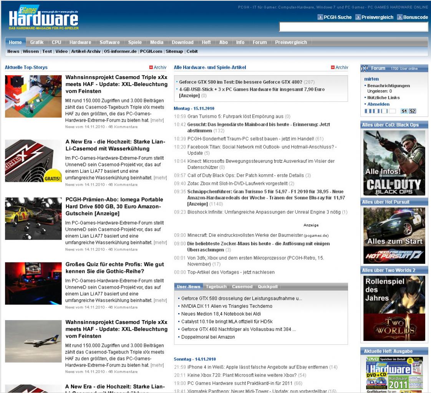Open the Forum navigation tab
431x393 pixels.
[x=260, y=42]
